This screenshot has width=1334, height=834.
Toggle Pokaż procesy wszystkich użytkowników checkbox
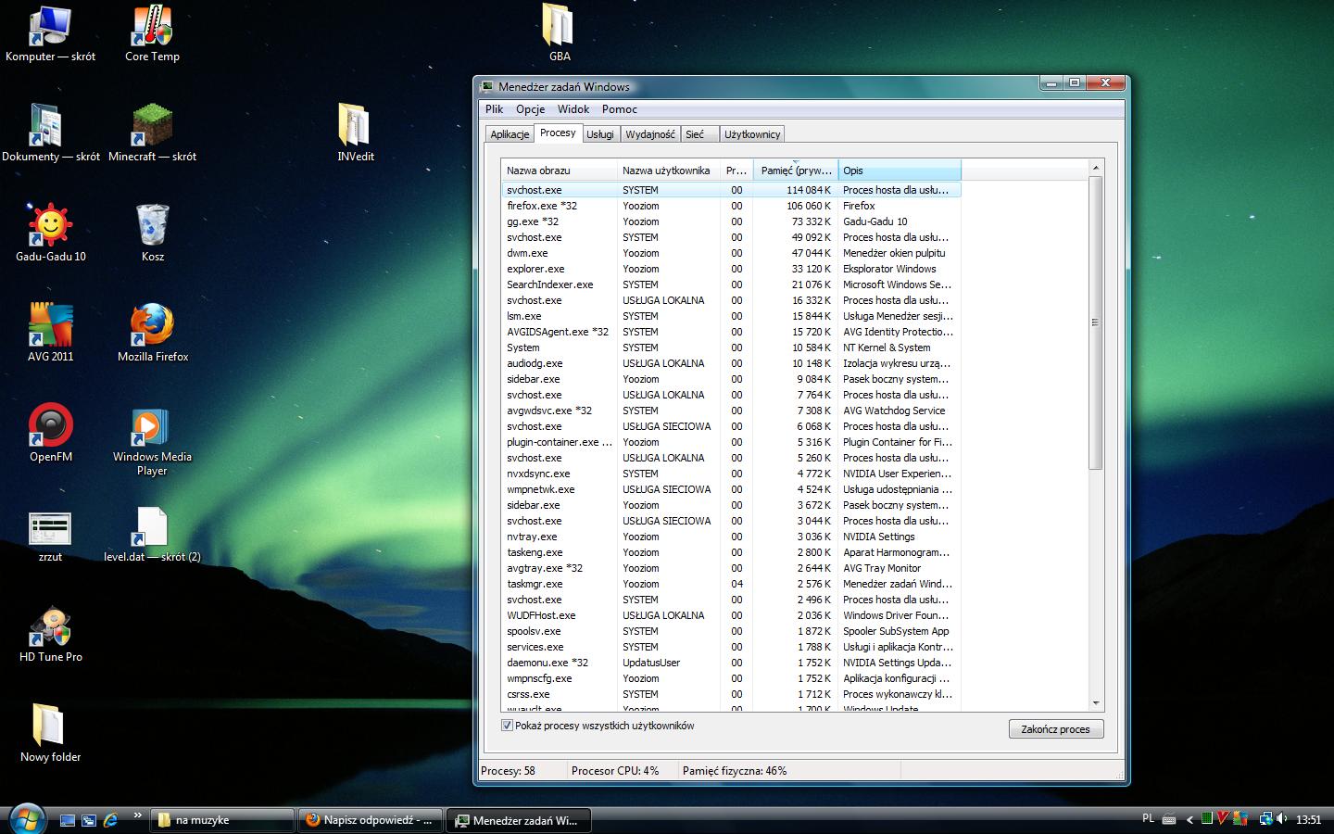click(x=507, y=726)
